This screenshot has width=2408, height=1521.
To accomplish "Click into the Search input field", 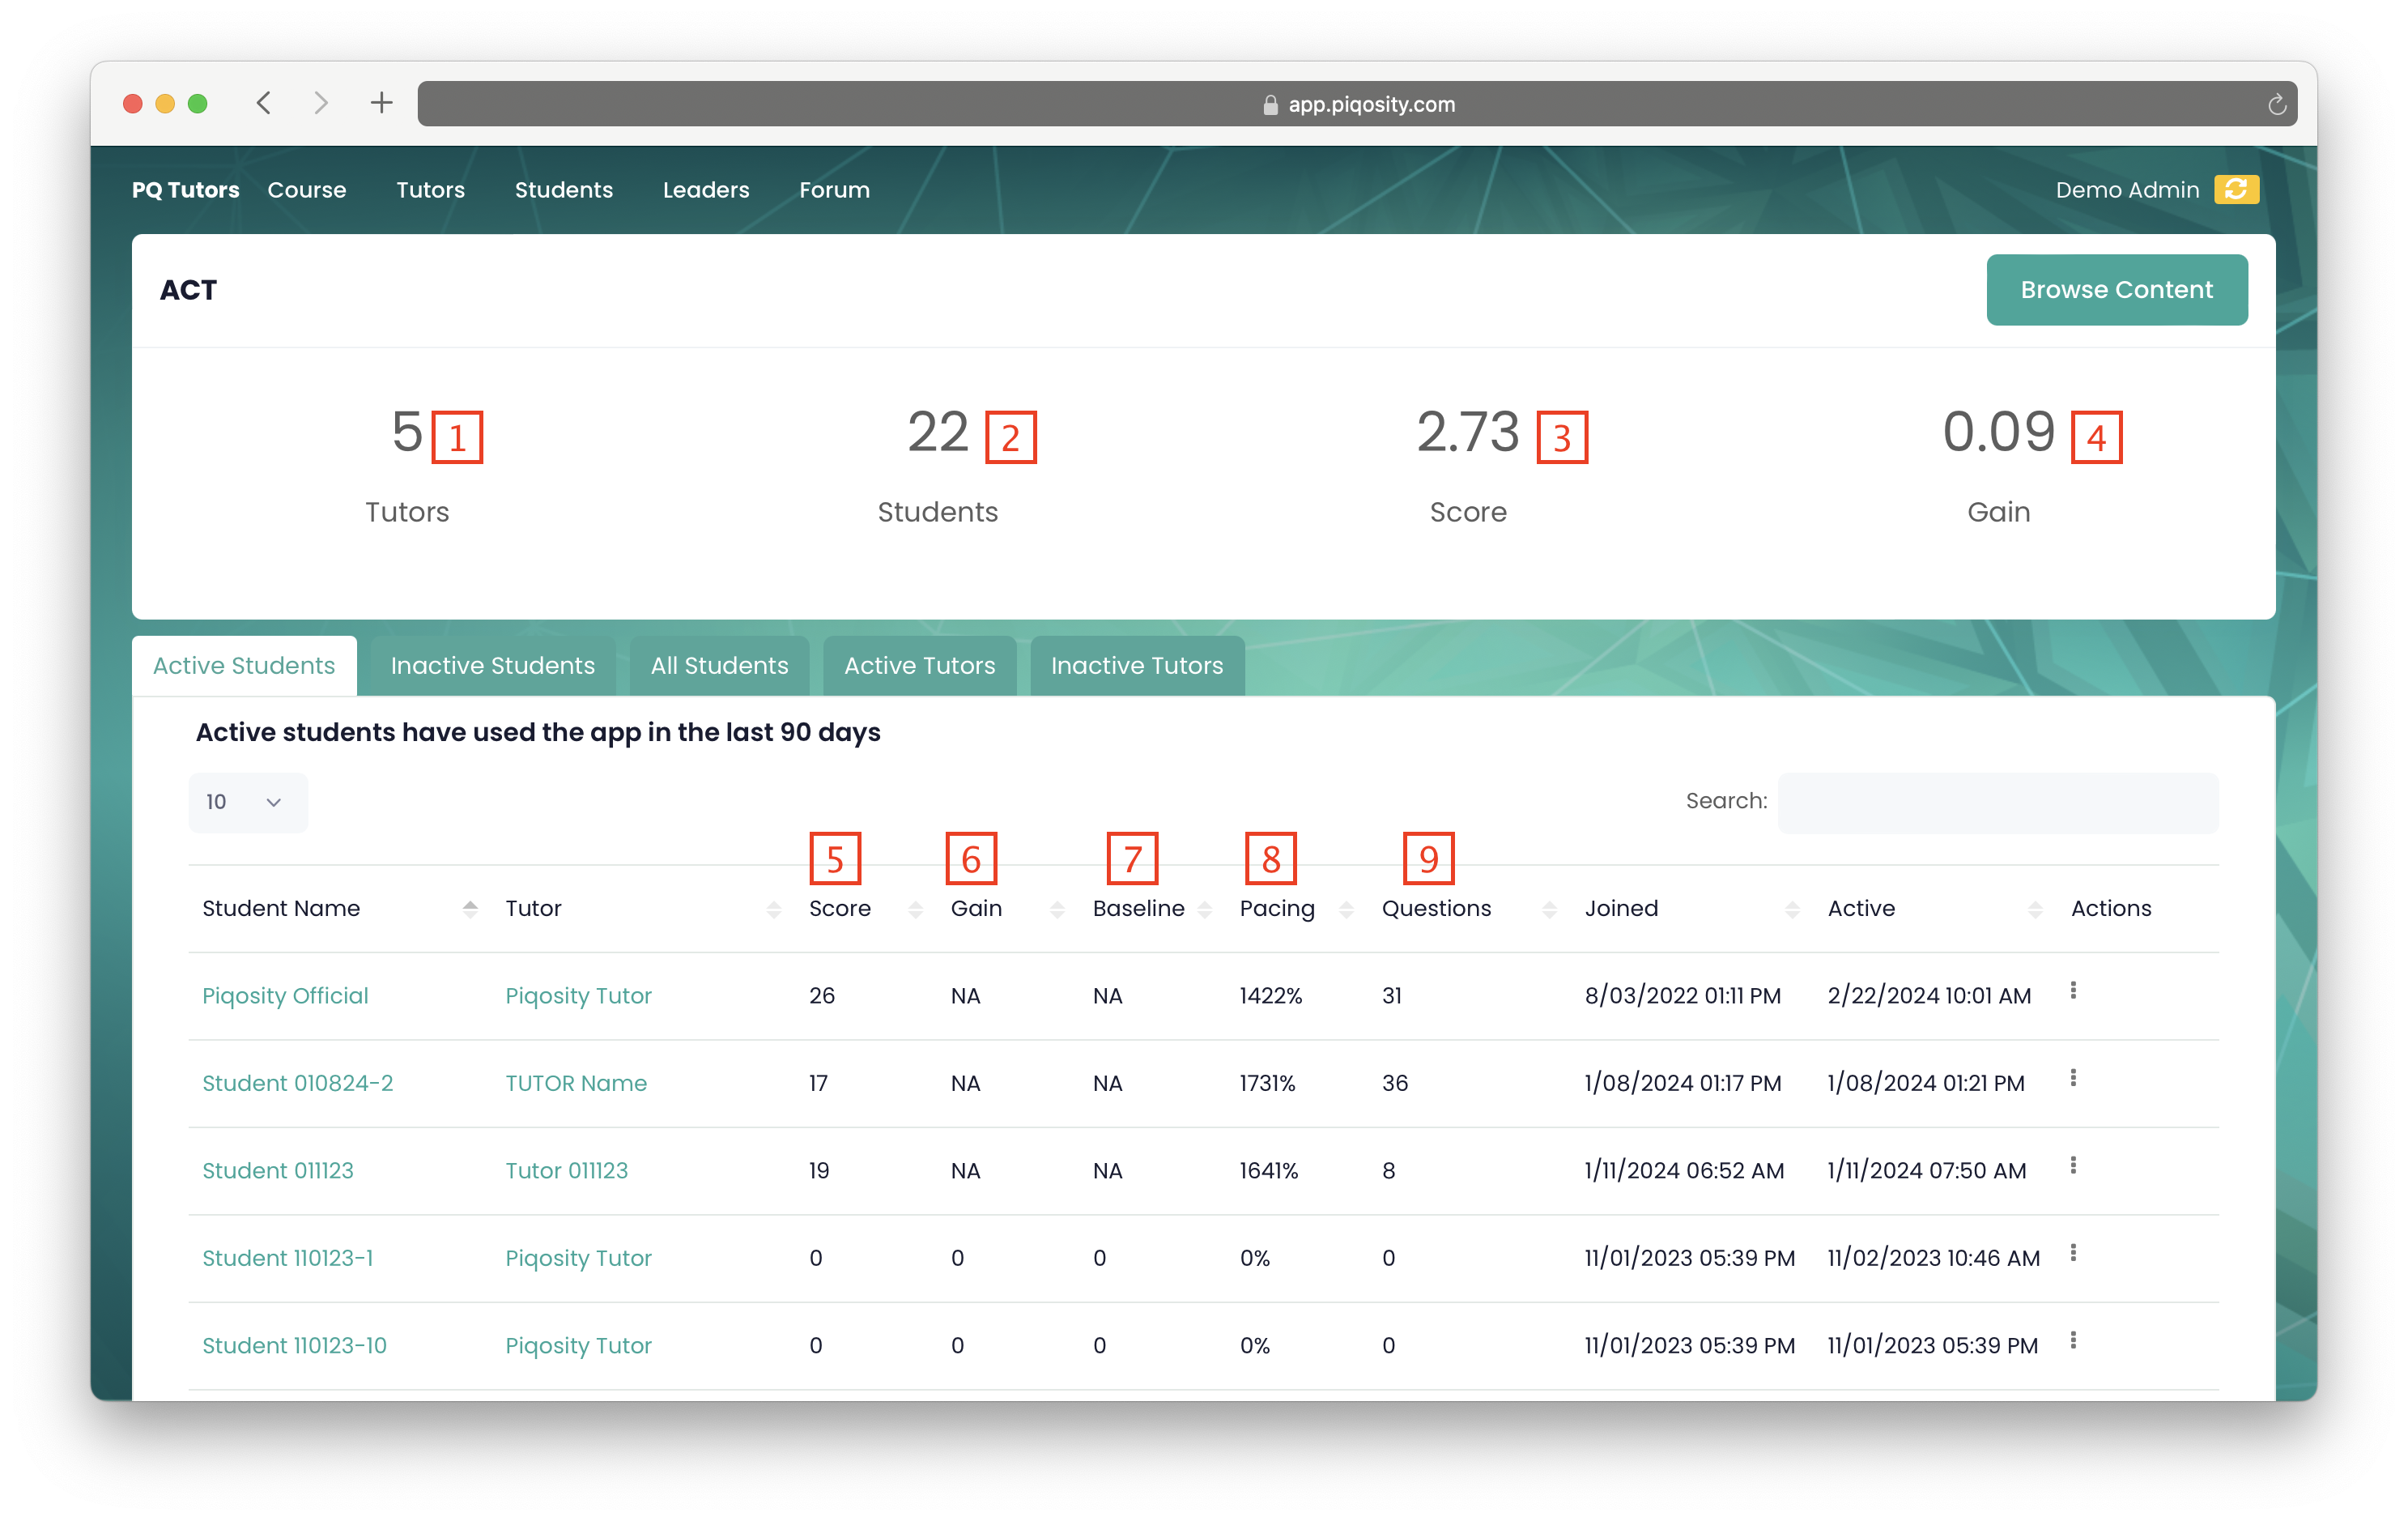I will (1997, 802).
